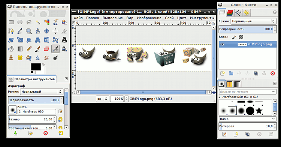Open the Изображение menu

click(149, 18)
